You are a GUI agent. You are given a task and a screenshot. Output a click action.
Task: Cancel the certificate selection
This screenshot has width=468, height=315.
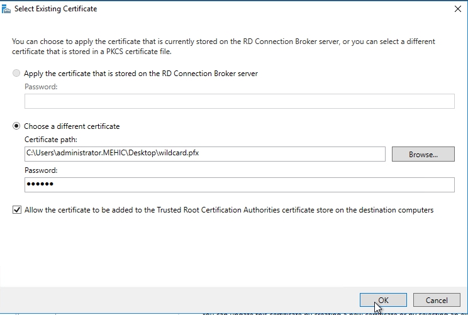click(x=437, y=301)
